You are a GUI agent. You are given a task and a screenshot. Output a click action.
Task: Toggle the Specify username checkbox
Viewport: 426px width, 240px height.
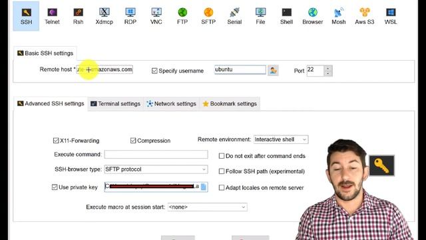click(154, 71)
